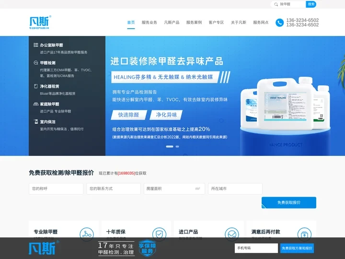Open the 服务业务 menu item

coord(149,23)
